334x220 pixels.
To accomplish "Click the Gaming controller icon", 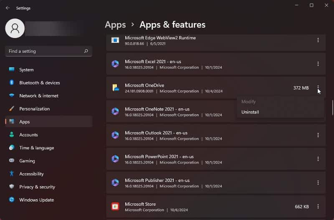I will pyautogui.click(x=12, y=161).
